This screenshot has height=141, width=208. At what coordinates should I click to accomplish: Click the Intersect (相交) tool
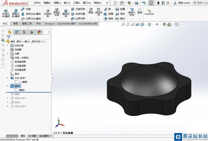pyautogui.click(x=120, y=14)
